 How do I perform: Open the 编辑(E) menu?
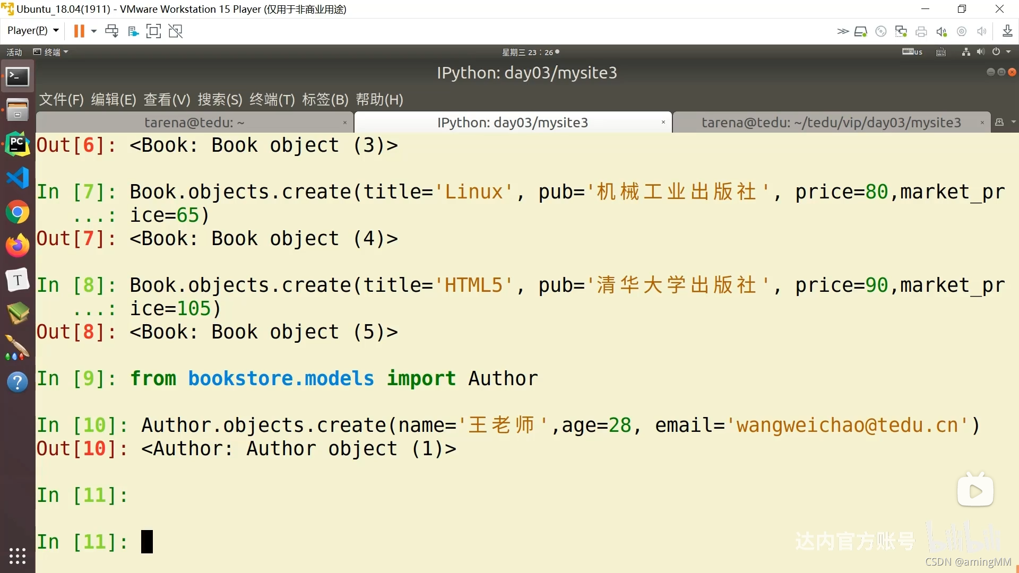pos(114,100)
